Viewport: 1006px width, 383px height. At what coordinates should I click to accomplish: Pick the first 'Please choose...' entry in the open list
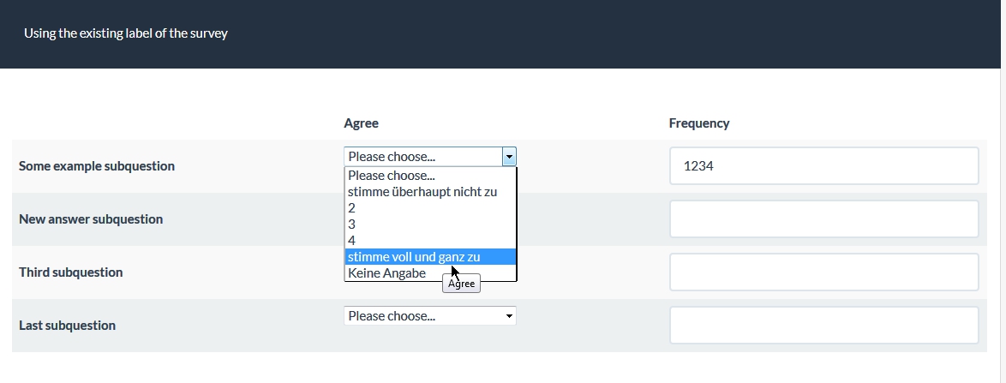coord(392,176)
